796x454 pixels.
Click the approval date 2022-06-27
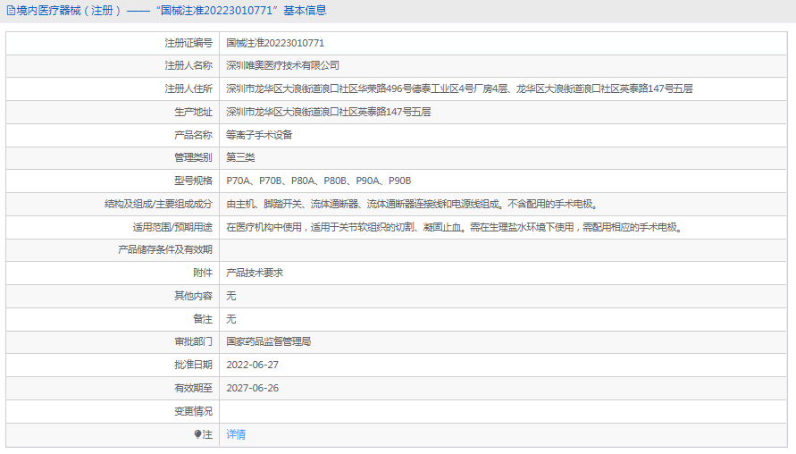[x=253, y=365]
